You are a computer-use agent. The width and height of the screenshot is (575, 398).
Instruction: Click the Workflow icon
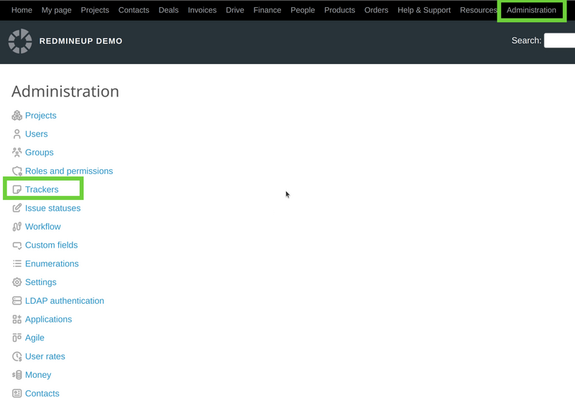[17, 227]
